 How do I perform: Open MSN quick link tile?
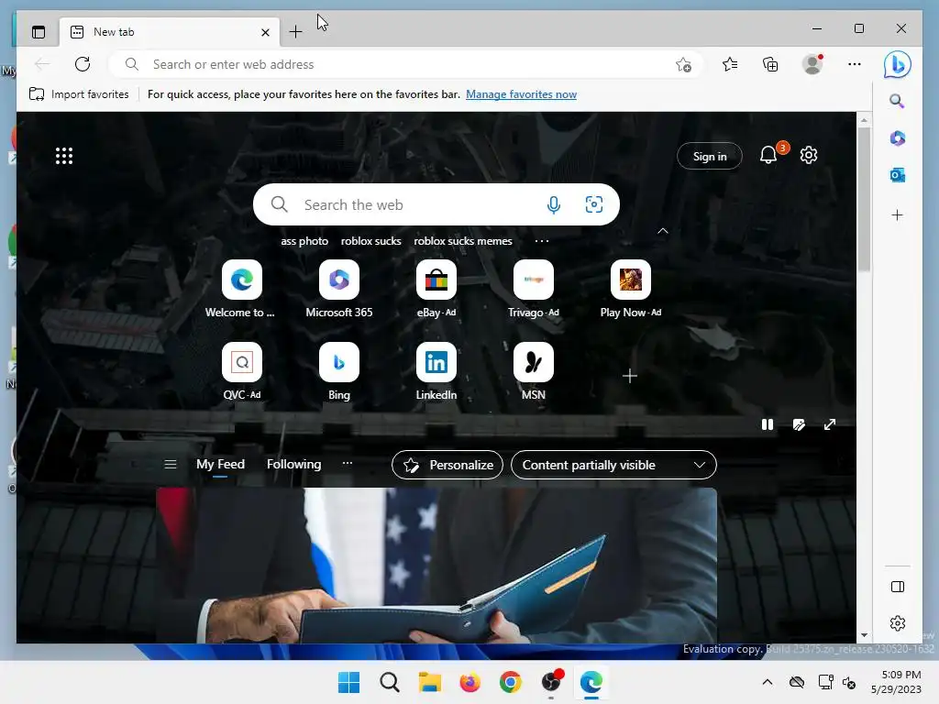point(534,372)
